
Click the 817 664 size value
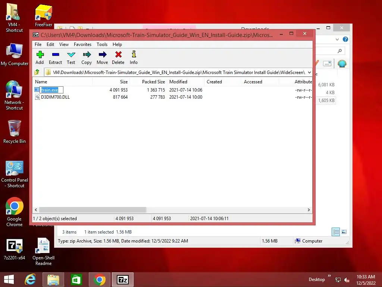click(120, 97)
